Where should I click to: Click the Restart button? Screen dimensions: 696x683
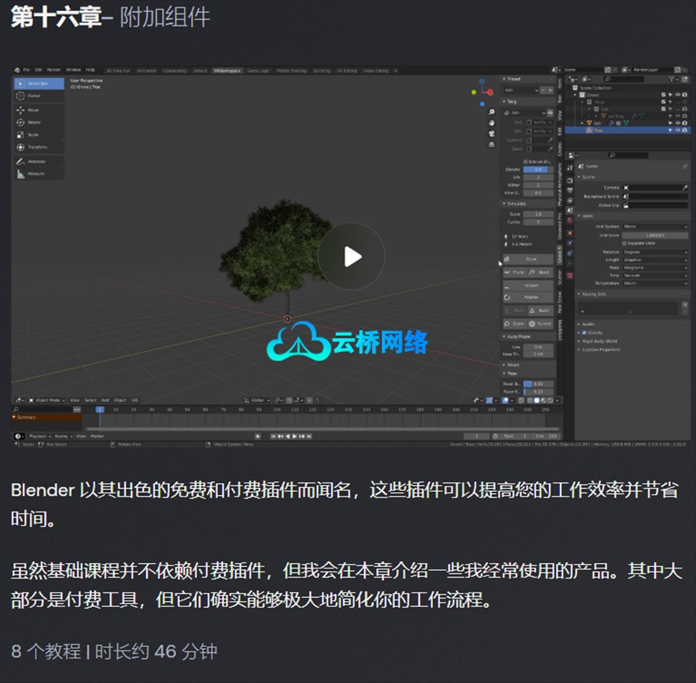click(x=529, y=285)
